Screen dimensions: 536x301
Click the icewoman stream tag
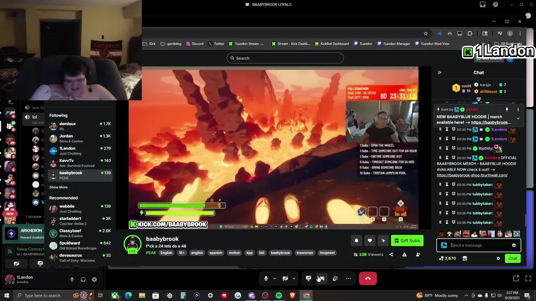(305, 253)
